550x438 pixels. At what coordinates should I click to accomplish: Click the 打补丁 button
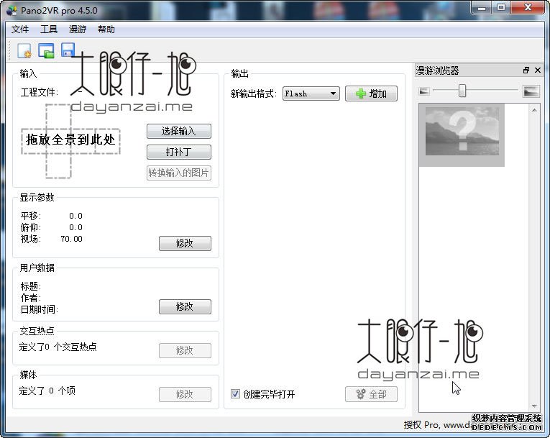pos(179,152)
